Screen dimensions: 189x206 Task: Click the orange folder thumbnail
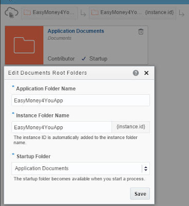coord(24,45)
